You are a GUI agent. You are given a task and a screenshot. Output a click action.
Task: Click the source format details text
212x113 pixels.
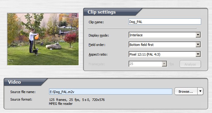[77, 102]
